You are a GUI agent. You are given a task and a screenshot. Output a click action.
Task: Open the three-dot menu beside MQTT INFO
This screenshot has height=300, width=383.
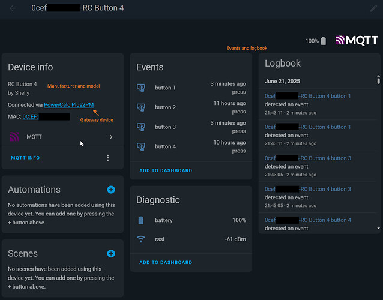click(108, 158)
